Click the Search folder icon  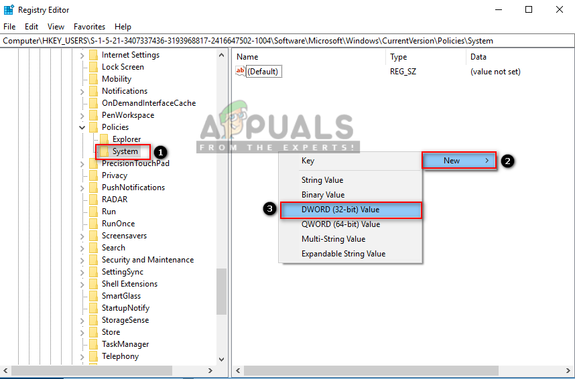(x=94, y=248)
